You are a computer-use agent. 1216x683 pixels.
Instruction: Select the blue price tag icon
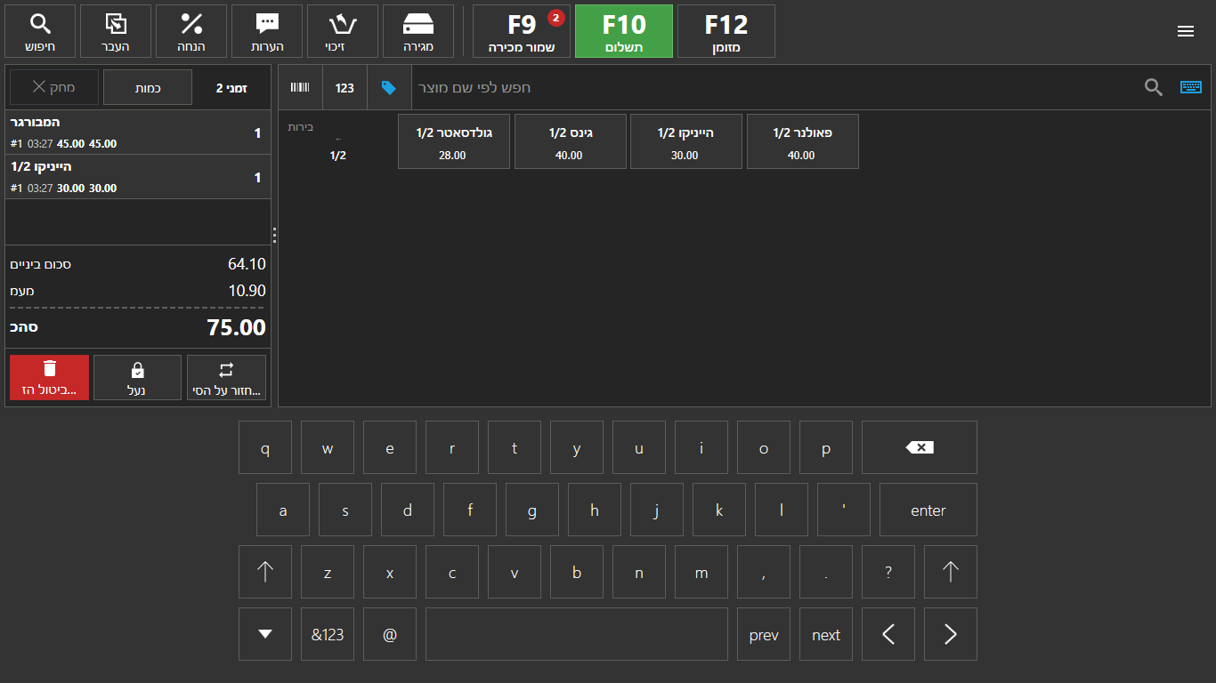tap(389, 87)
